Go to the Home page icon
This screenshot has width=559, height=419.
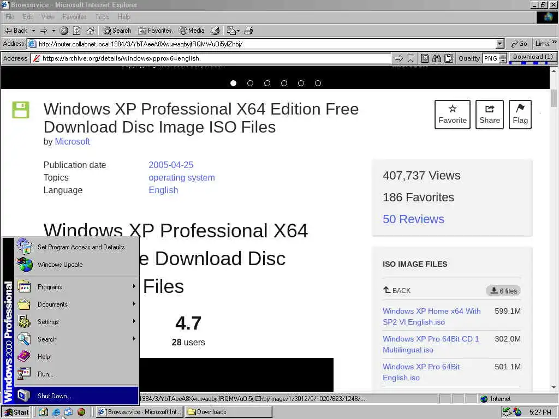(90, 31)
